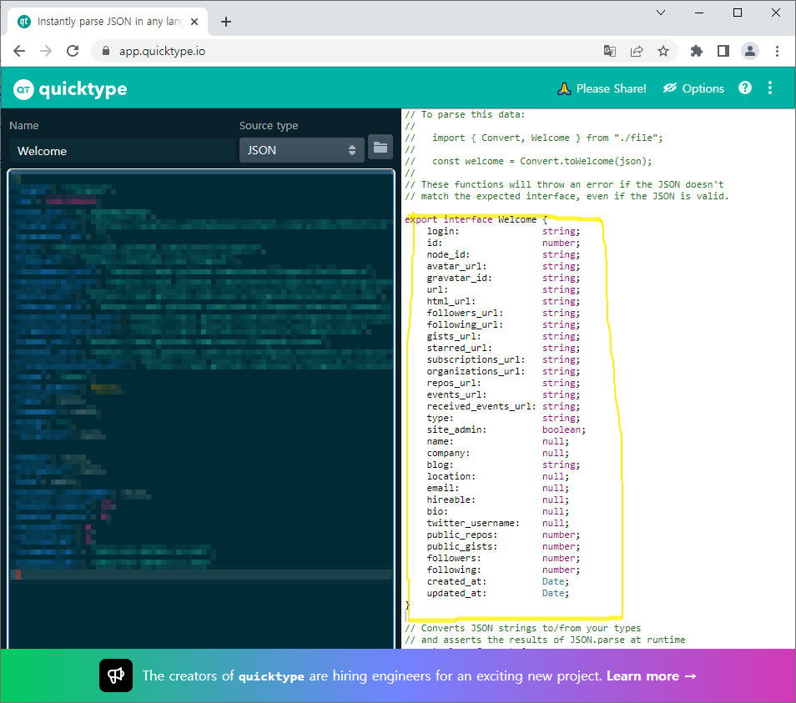Reload the page with the refresh icon
Viewport: 796px width, 703px height.
[73, 51]
